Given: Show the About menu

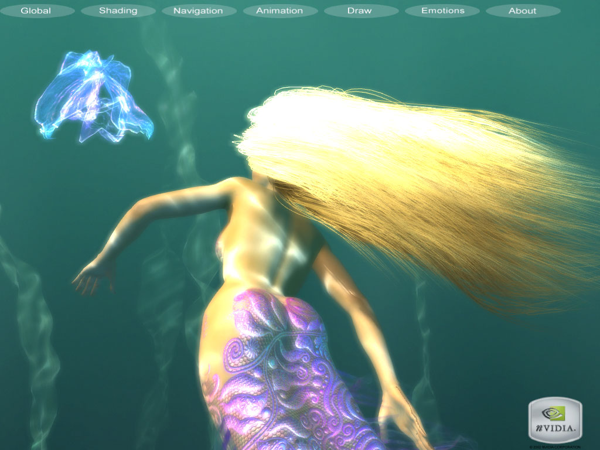Looking at the screenshot, I should 523,11.
